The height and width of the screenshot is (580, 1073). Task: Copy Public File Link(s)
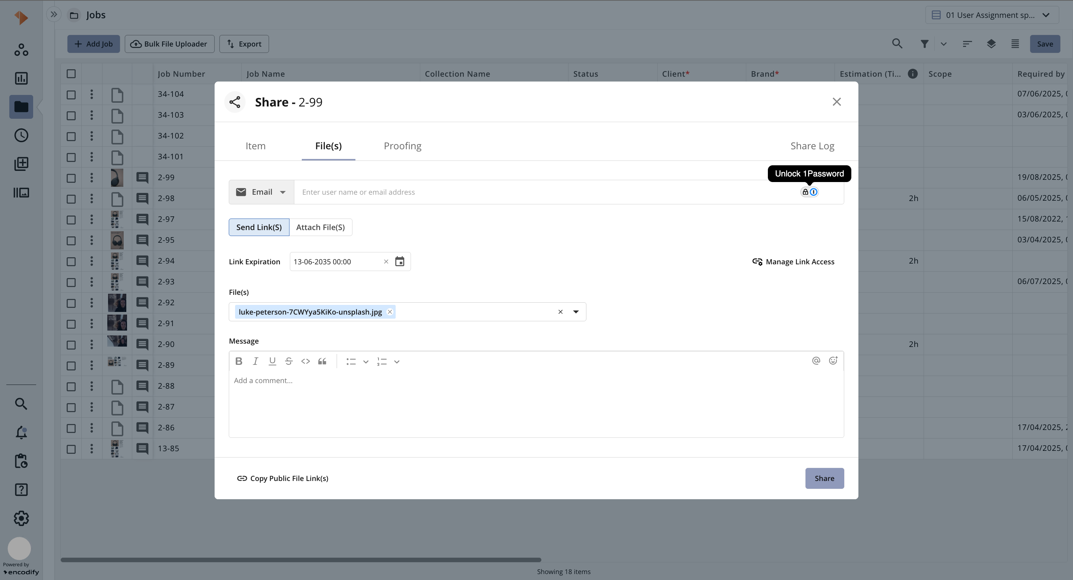pyautogui.click(x=283, y=478)
